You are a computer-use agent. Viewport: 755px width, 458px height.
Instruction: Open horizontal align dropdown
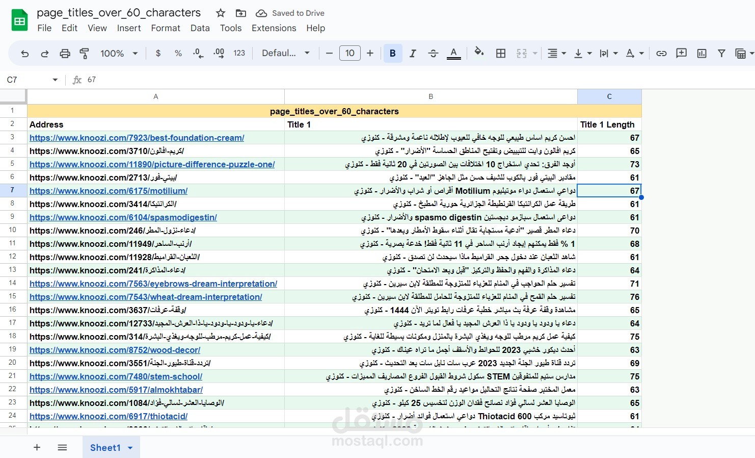(x=556, y=53)
